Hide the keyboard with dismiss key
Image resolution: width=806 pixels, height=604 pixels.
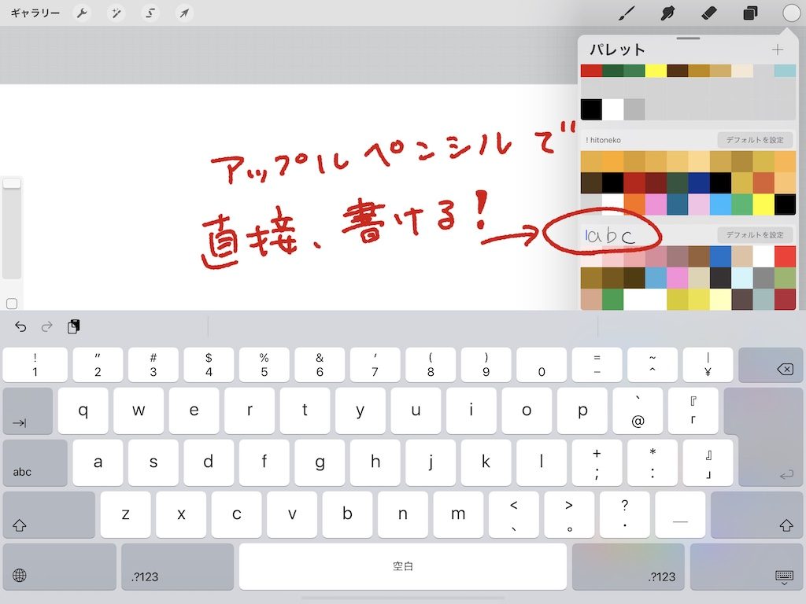[x=746, y=566]
